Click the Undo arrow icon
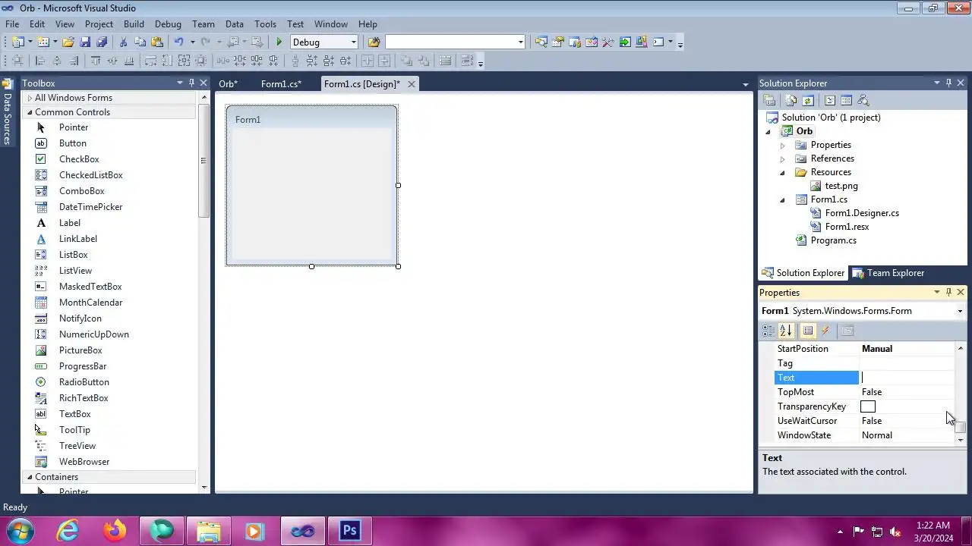Screen dimensions: 972x546 [179, 42]
